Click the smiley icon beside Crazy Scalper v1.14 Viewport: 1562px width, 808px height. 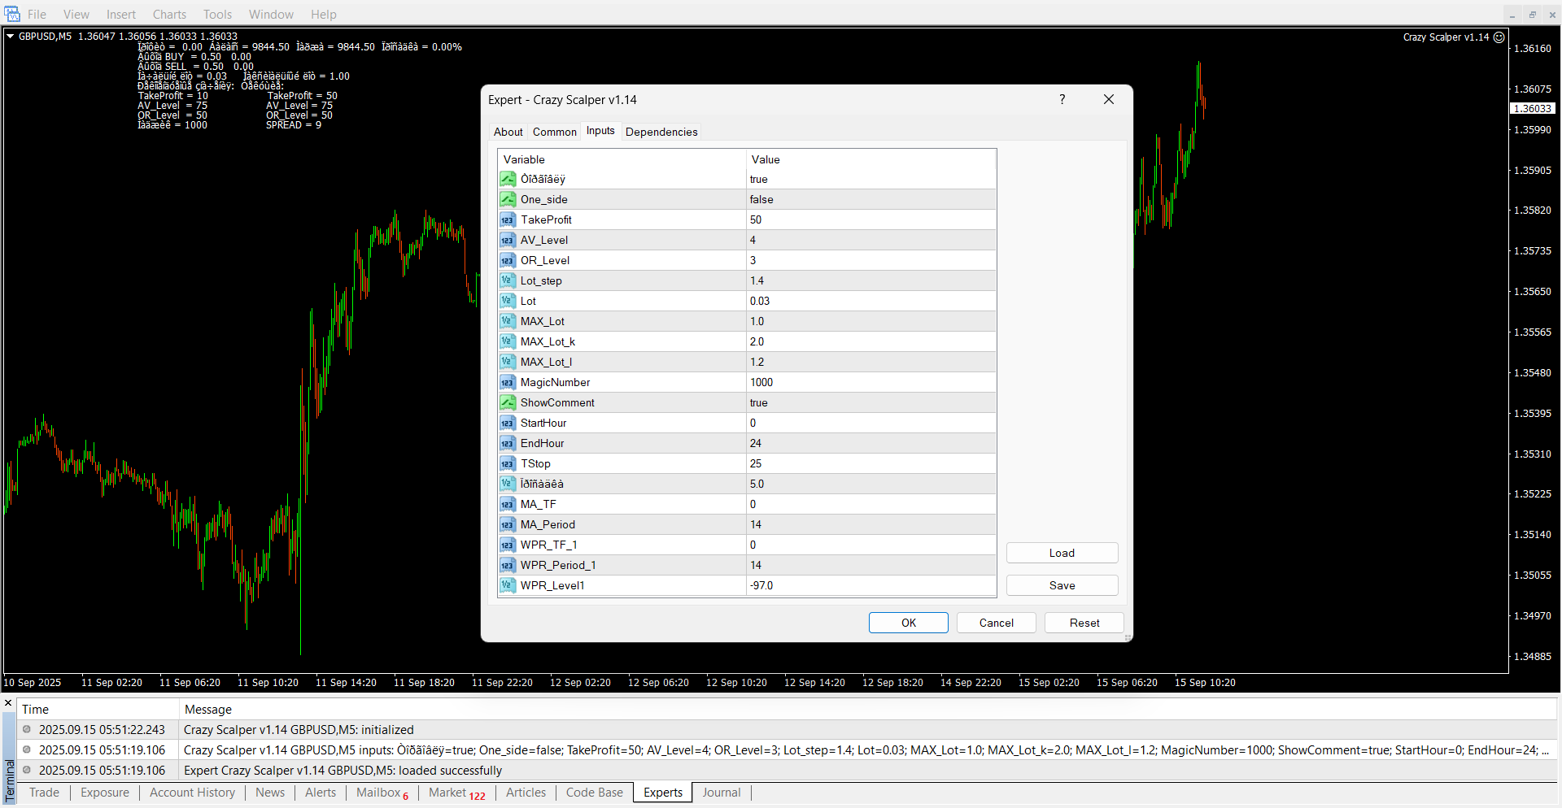click(1499, 37)
